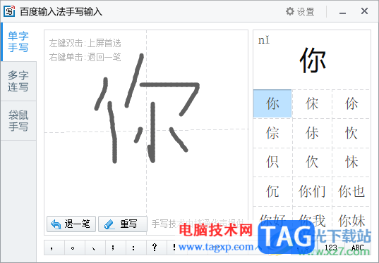Insert the colon punctuation
379x263 pixels.
pos(136,248)
